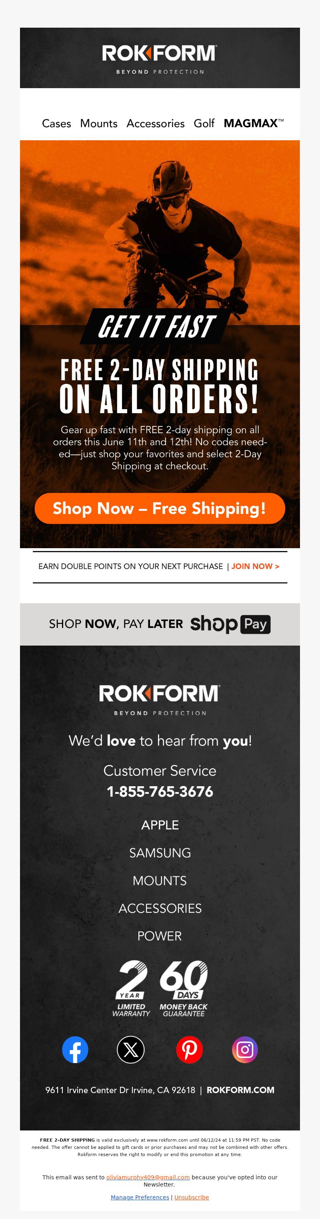Click the 2 Year Limited Warranty badge
Image resolution: width=320 pixels, height=1219 pixels.
(x=131, y=989)
